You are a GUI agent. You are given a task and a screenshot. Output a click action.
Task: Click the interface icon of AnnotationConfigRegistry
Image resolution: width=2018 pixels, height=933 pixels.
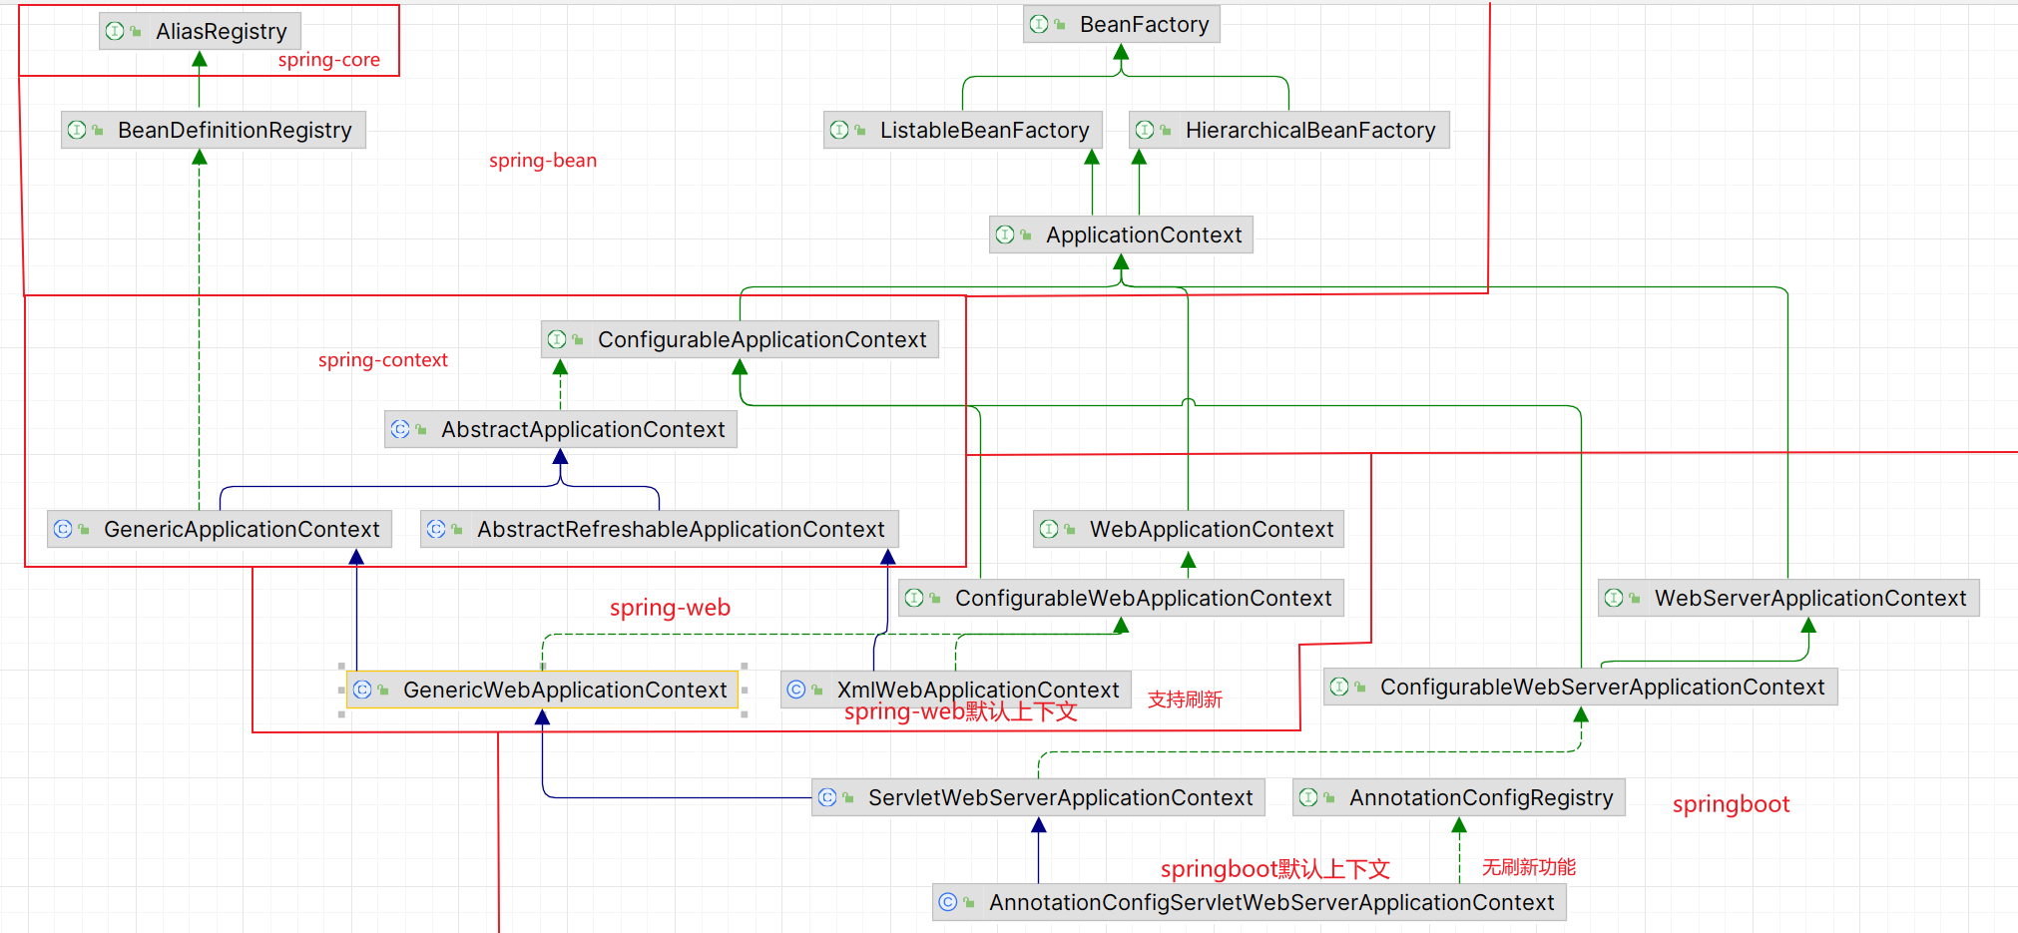point(1308,797)
